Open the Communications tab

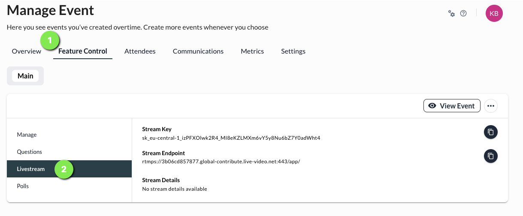tap(198, 51)
